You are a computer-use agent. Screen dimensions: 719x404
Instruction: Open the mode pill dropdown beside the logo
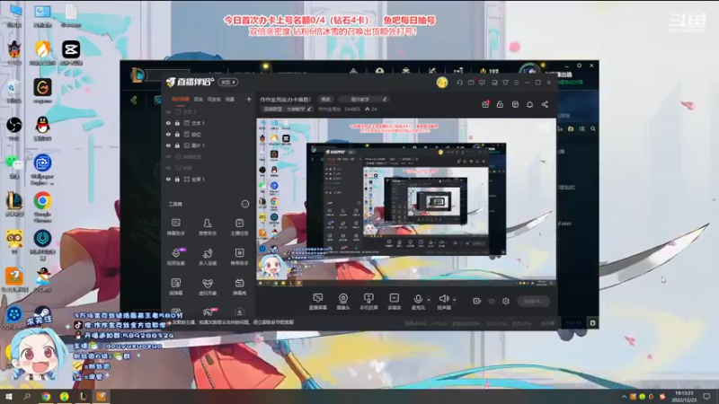228,82
